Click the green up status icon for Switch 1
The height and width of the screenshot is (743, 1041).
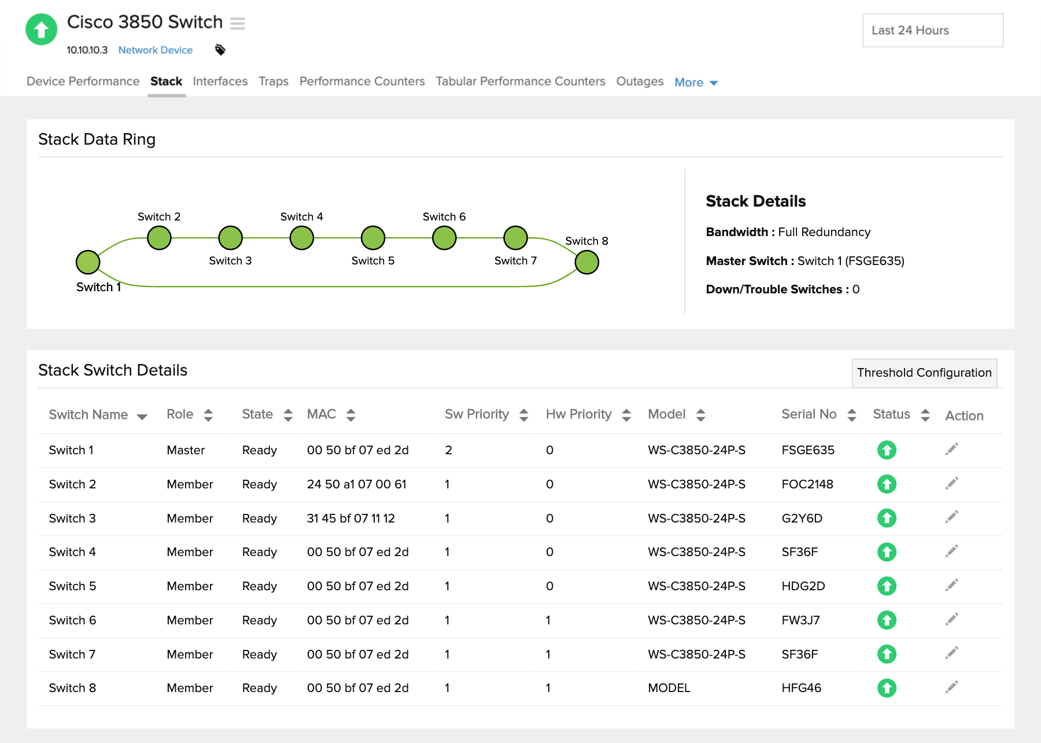tap(887, 450)
